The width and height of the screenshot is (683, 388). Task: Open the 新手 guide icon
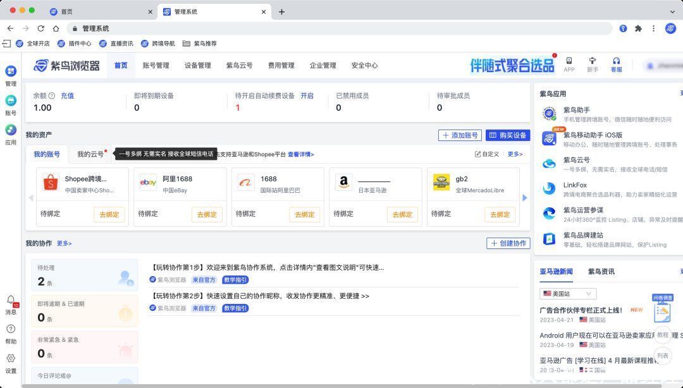[593, 61]
